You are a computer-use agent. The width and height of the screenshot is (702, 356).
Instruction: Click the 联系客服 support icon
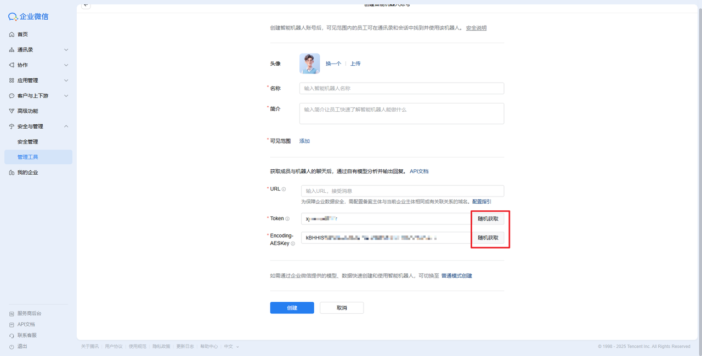12,335
